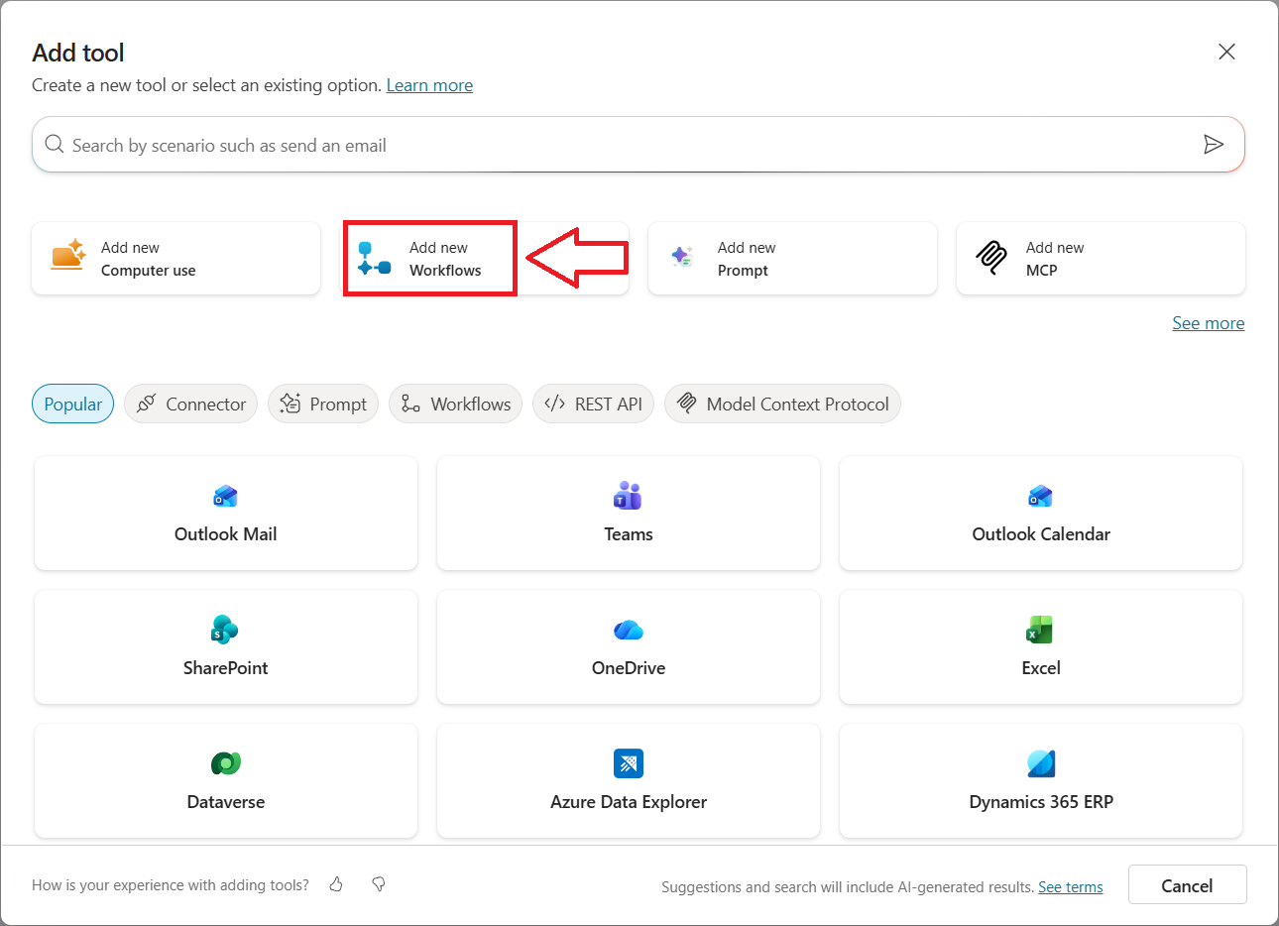This screenshot has width=1279, height=926.
Task: Click the search magnifier icon
Action: tap(54, 145)
